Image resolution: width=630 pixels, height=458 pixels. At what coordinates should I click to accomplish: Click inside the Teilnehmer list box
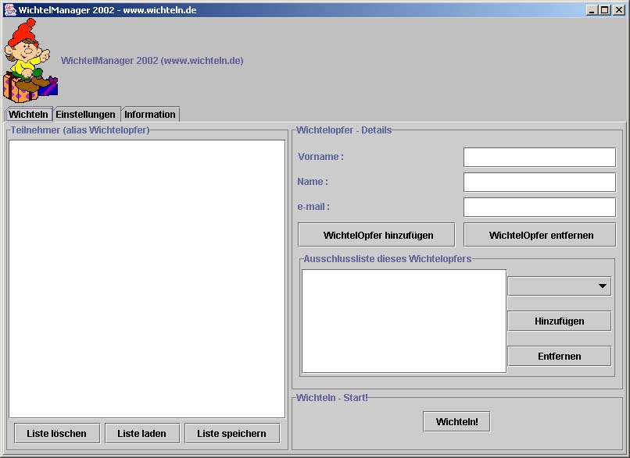(147, 279)
